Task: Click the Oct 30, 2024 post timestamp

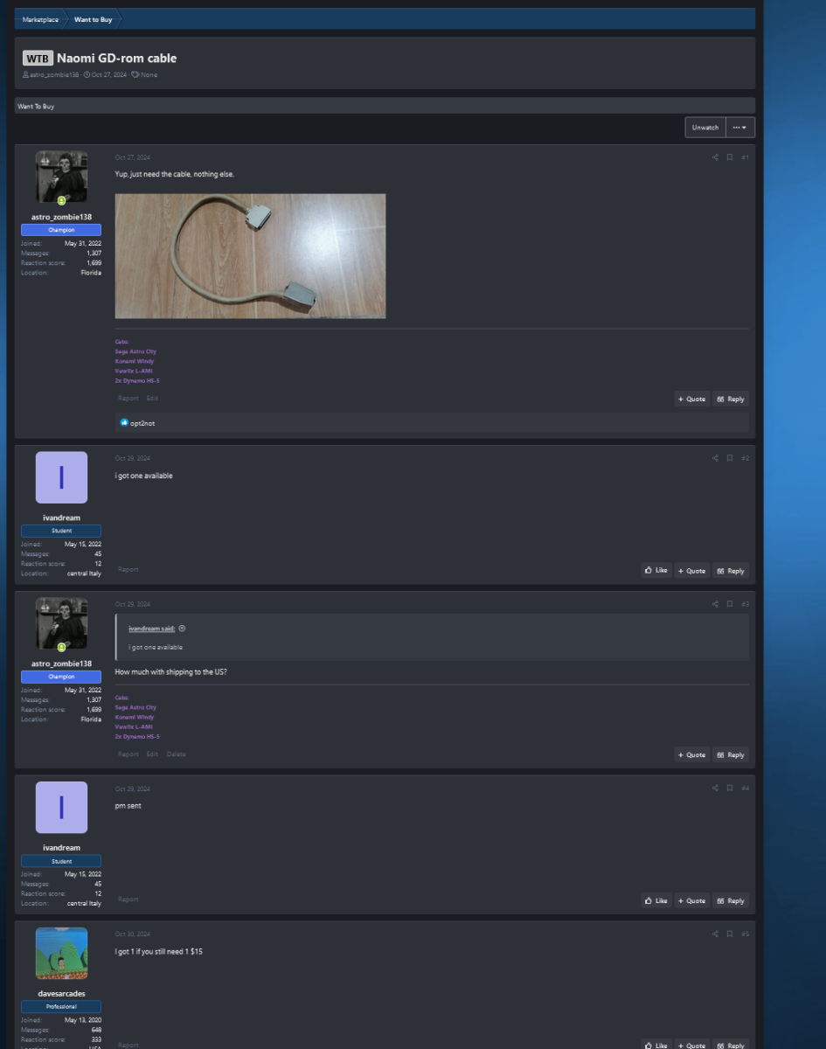Action: coord(133,934)
